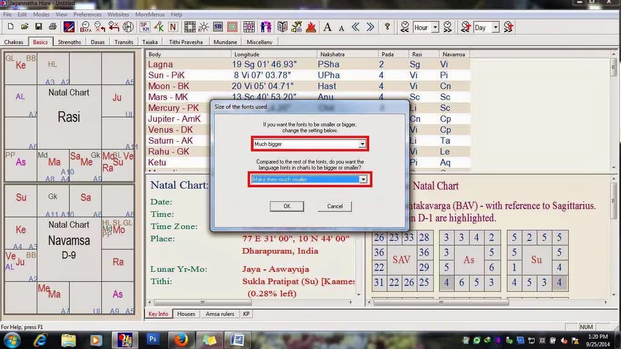The height and width of the screenshot is (349, 621).
Task: Switch to the Mundane tab
Action: [x=225, y=42]
